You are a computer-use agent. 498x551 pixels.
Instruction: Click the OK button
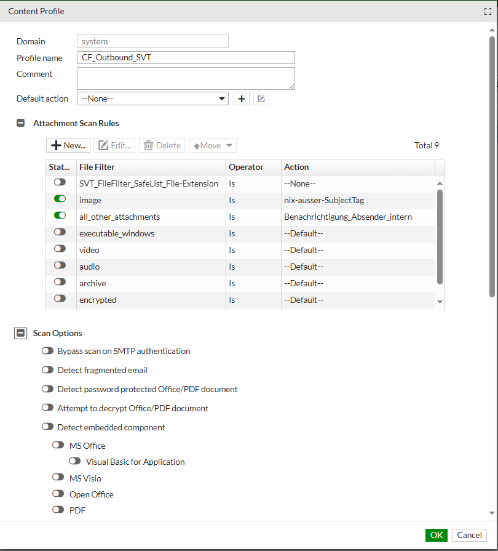(436, 535)
